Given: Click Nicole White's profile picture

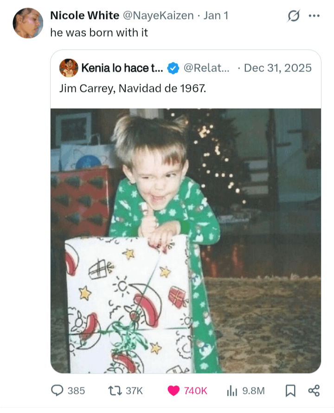Looking at the screenshot, I should pos(28,23).
